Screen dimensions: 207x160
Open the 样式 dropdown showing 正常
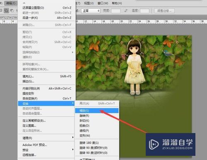click(x=91, y=11)
